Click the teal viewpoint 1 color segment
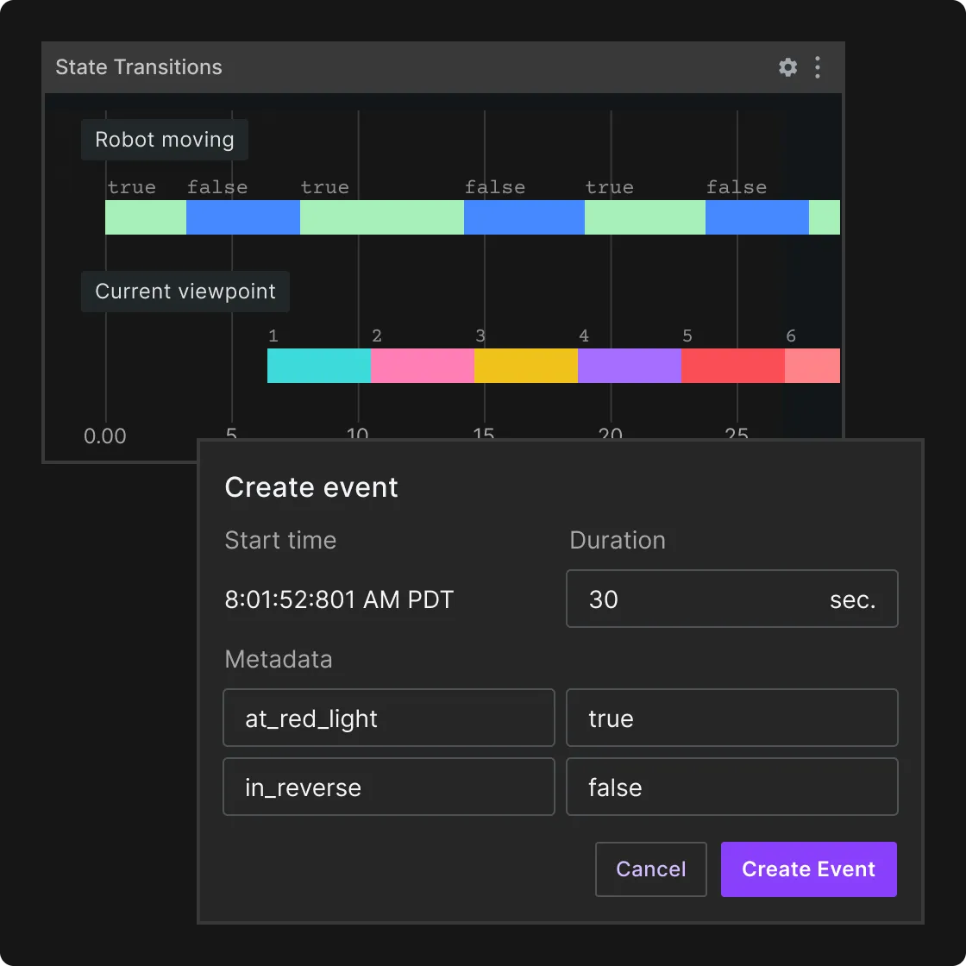966x966 pixels. tap(318, 365)
